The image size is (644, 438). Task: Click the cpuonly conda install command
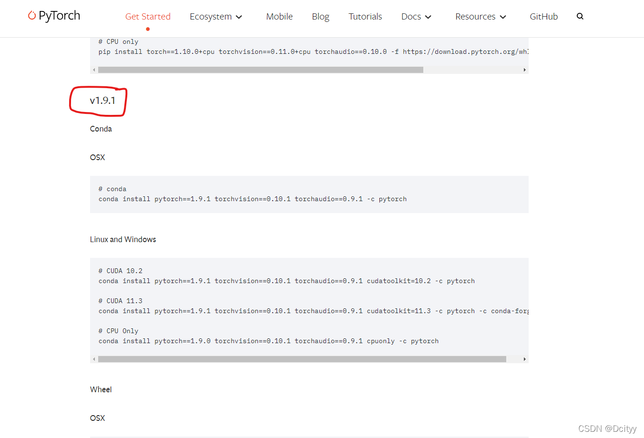(x=268, y=341)
